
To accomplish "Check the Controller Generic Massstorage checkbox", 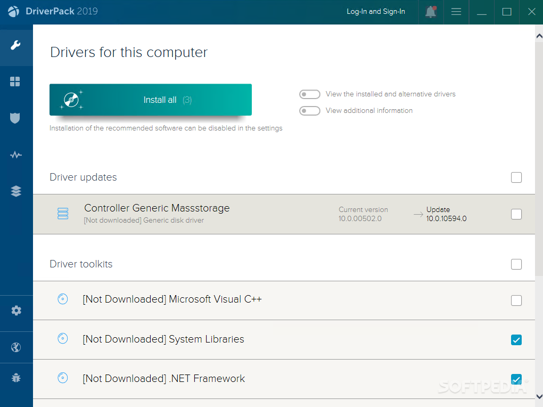I will point(516,214).
